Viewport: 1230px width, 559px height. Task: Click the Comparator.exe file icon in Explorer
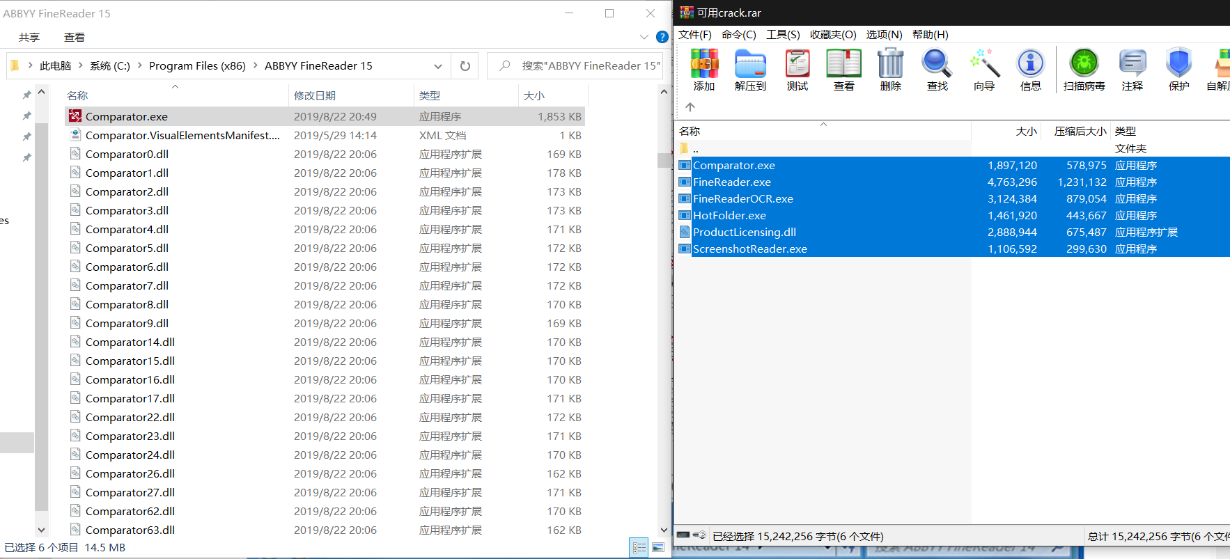click(x=75, y=116)
